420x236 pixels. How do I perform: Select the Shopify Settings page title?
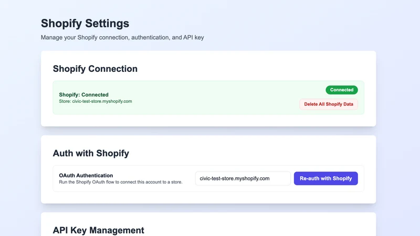tap(85, 23)
